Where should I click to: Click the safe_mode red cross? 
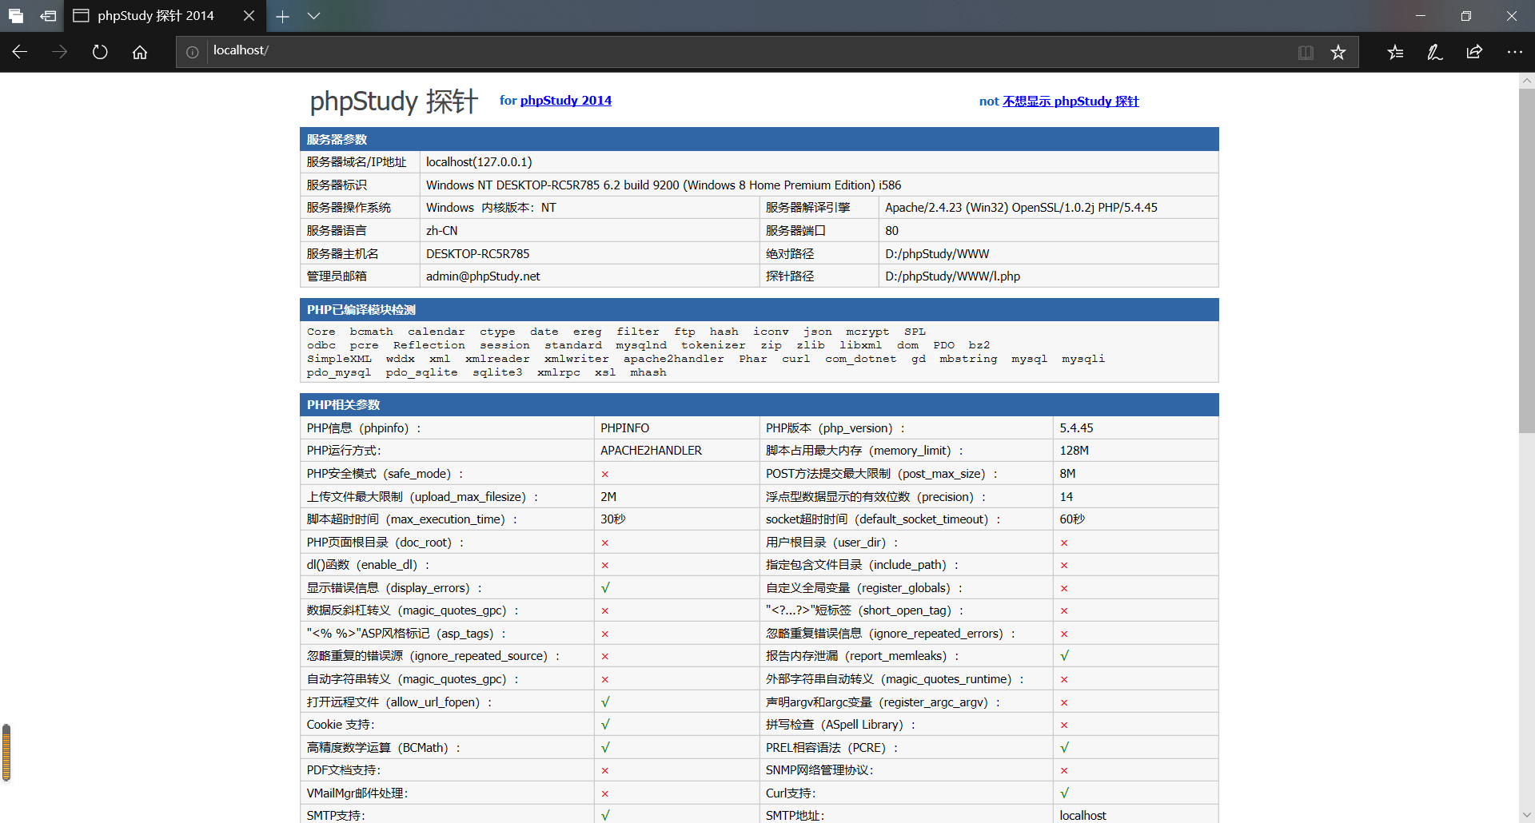coord(605,475)
